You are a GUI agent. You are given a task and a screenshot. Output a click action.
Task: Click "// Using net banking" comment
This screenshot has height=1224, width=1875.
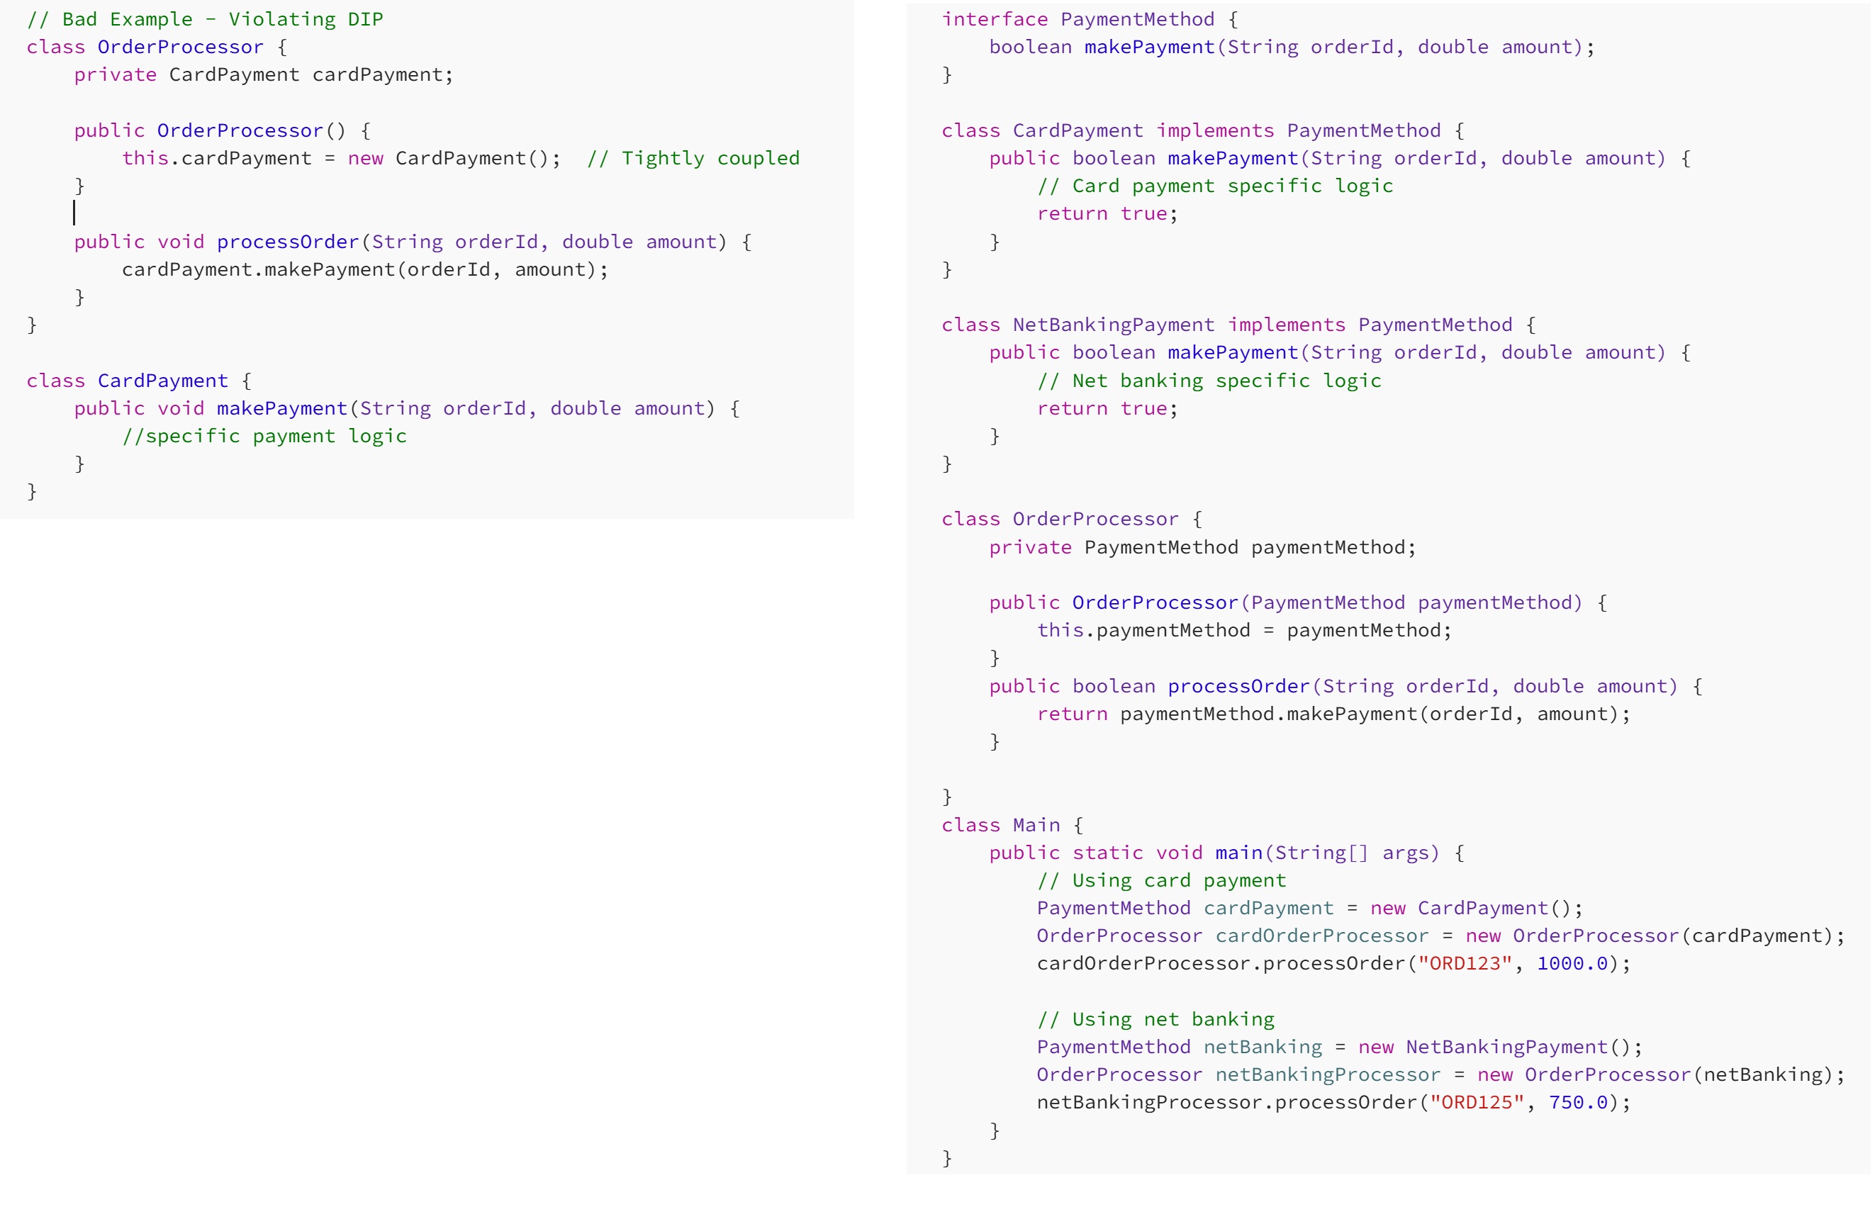1155,1020
